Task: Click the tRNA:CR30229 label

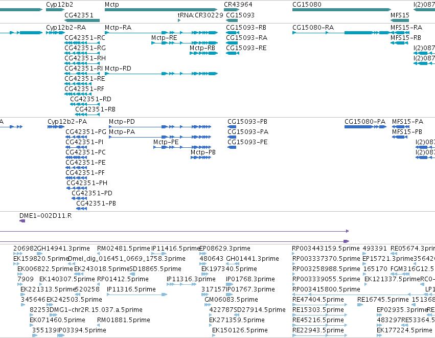Action: 200,15
